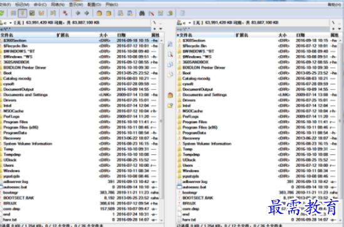Select BOOTSECT.BAK file in left panel
This screenshot has height=227, width=344.
point(79,198)
